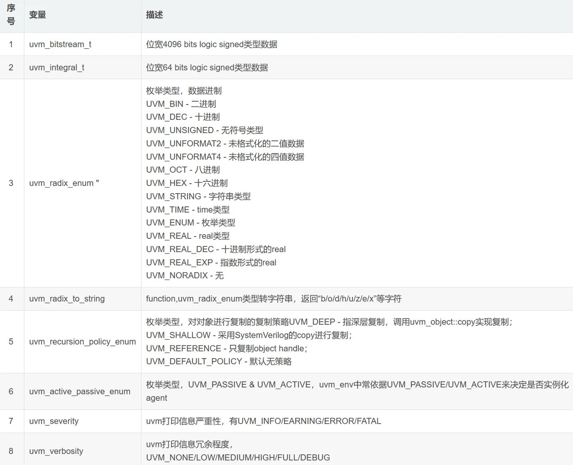
Task: Click row number 1 cell
Action: [11, 44]
